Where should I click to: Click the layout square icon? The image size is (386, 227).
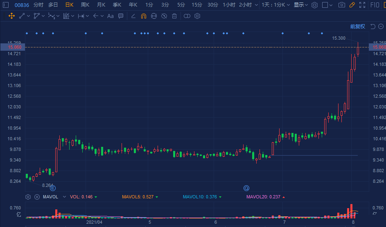point(325,5)
